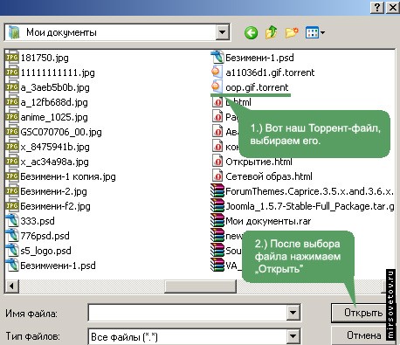The image size is (400, 345).
Task: Click inside the Имя файла input field
Action: [x=188, y=313]
